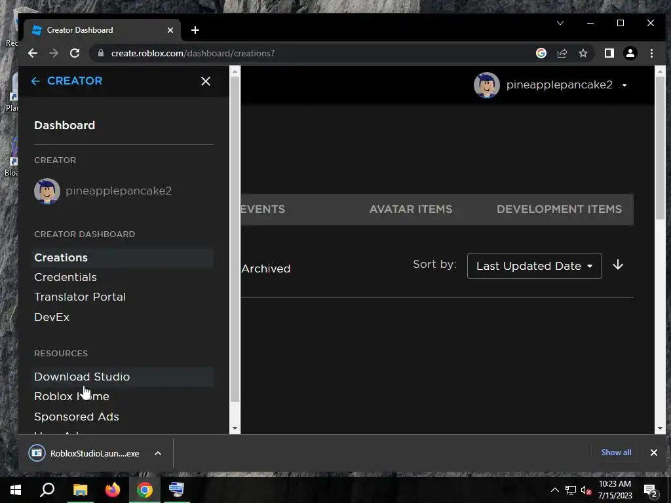Go to Roblox Home
The width and height of the screenshot is (671, 503).
coord(71,396)
